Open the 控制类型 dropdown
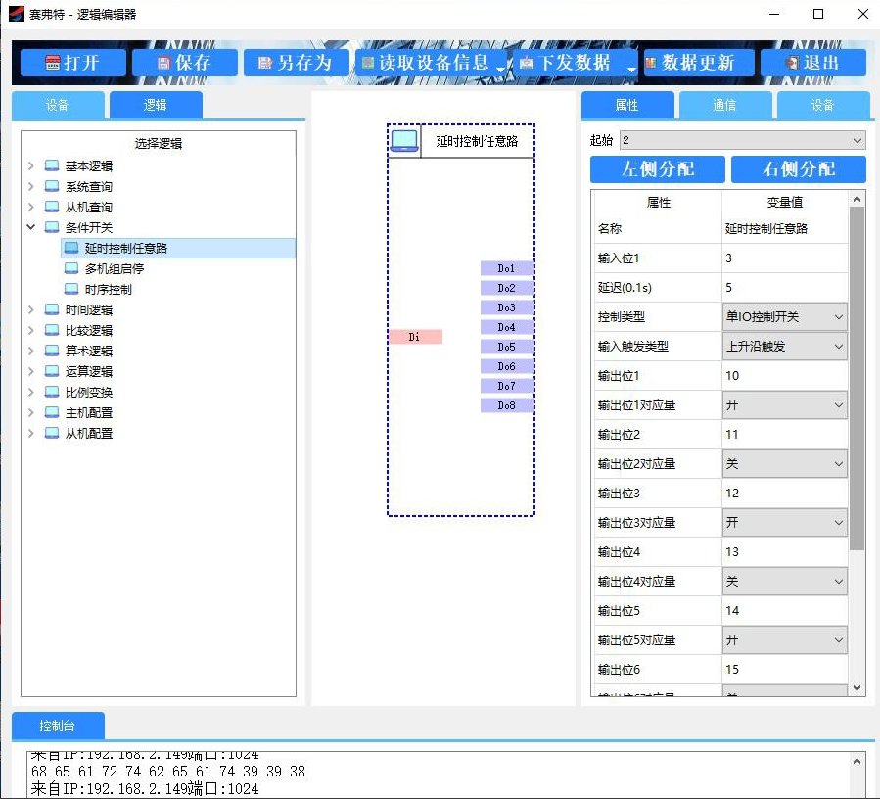Viewport: 880px width, 799px height. coord(837,317)
